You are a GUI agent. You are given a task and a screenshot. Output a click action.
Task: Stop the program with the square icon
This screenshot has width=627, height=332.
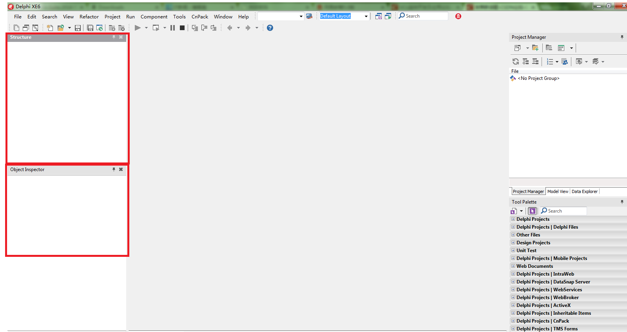(x=182, y=28)
